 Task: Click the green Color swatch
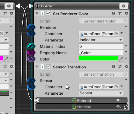click(x=98, y=59)
